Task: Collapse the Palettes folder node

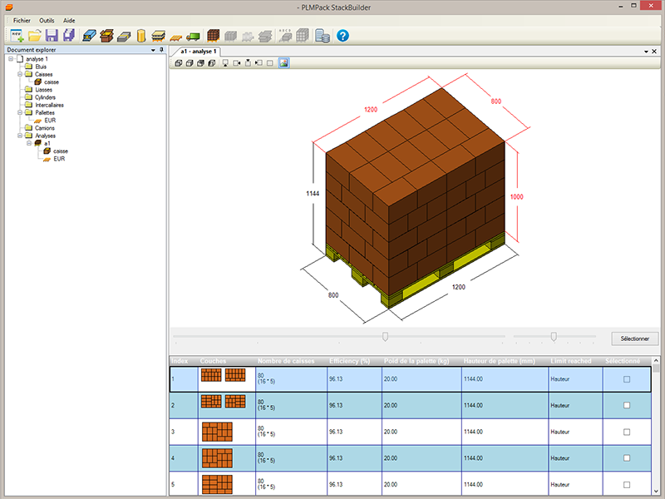Action: (20, 112)
